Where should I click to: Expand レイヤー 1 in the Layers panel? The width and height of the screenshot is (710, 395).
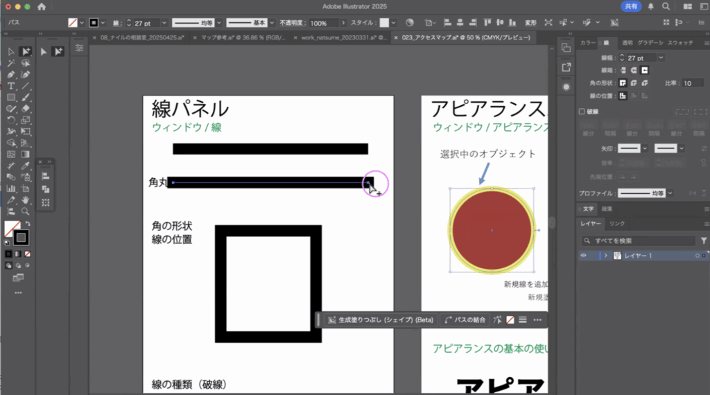pos(605,256)
